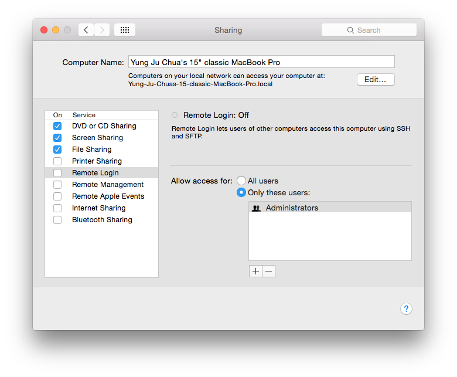Viewport: 457px width, 377px height.
Task: Uncheck Screen Sharing service
Action: click(57, 138)
